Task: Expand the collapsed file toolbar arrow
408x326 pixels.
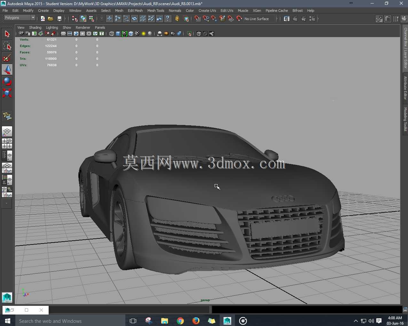Action: (x=65, y=19)
